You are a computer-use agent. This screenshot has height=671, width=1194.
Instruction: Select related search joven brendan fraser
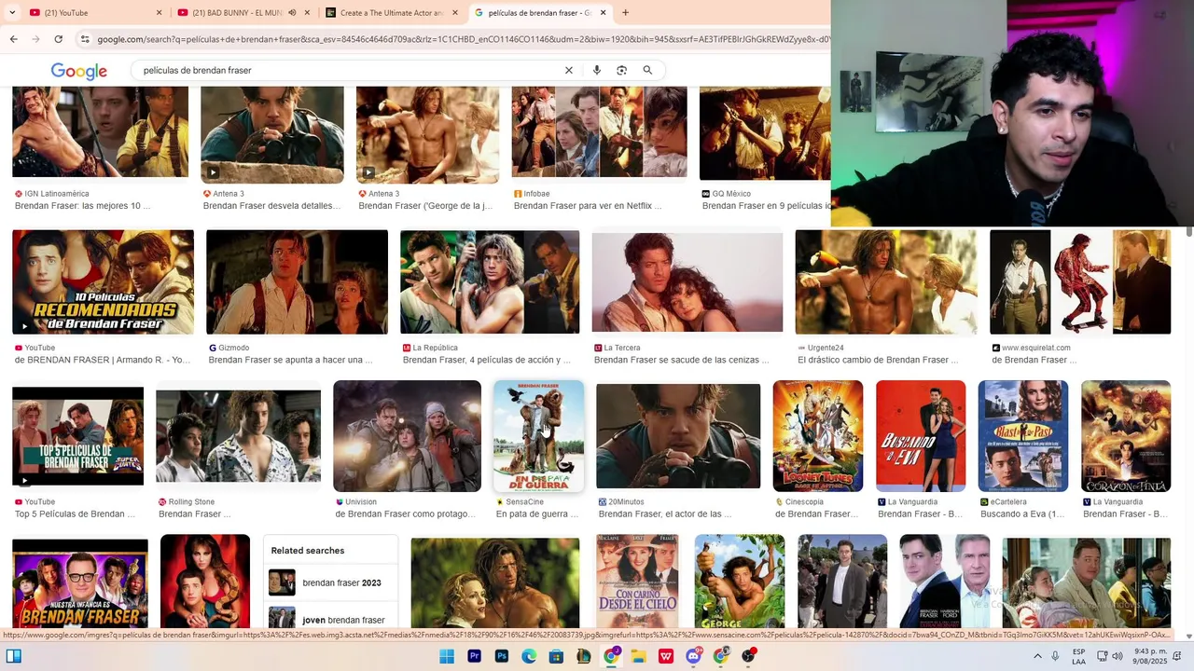(330, 618)
